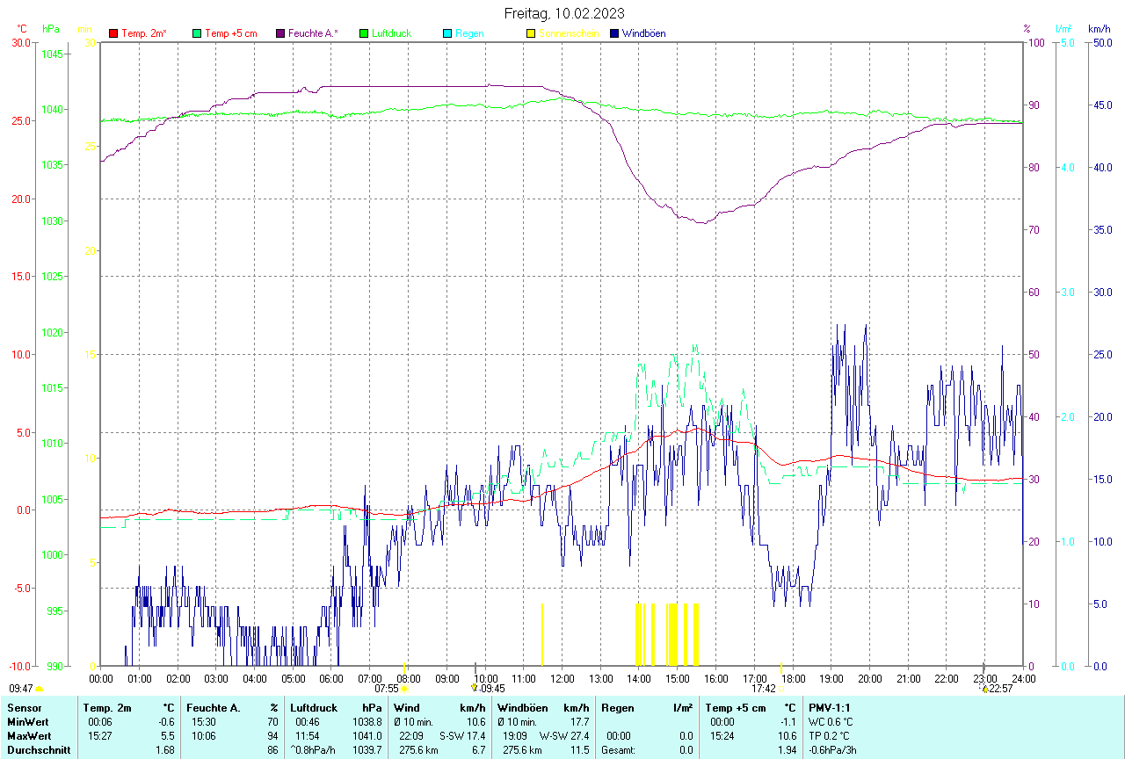This screenshot has width=1125, height=759.
Task: Click the Durchschnitt row label
Action: (x=39, y=750)
